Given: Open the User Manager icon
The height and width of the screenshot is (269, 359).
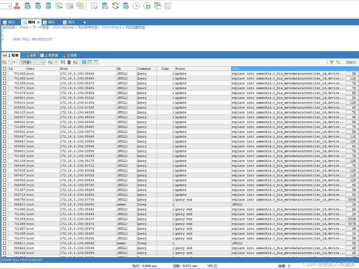Looking at the screenshot, I should point(17,5).
